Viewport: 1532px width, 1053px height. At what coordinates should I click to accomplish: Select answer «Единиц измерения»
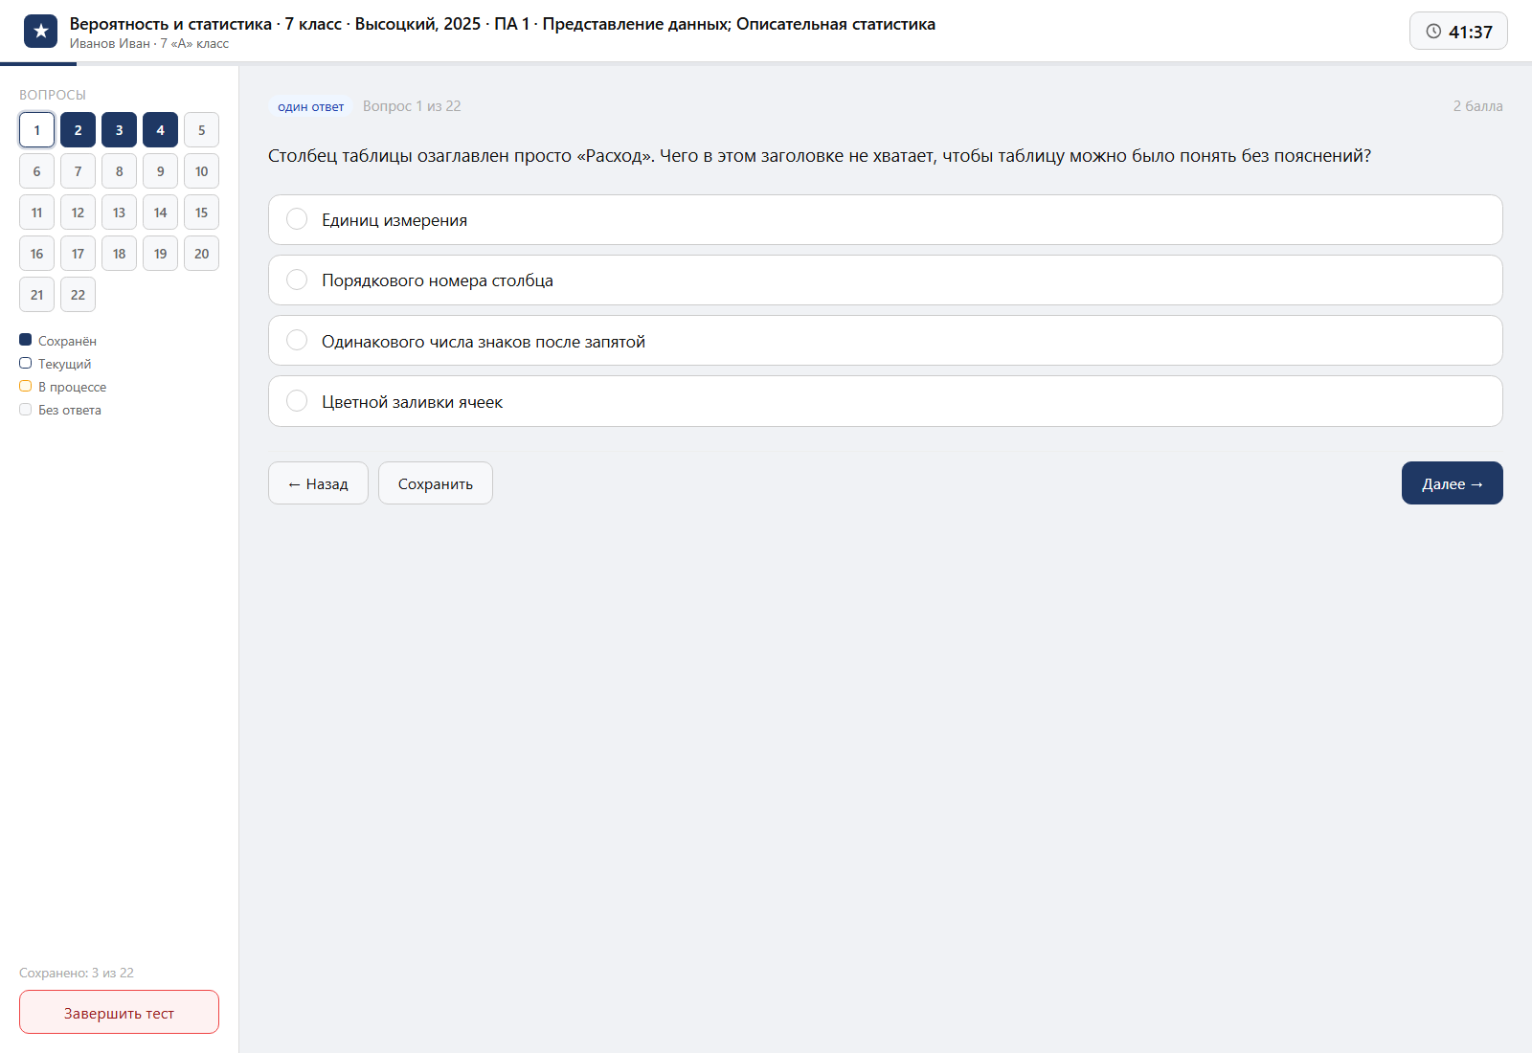point(885,219)
